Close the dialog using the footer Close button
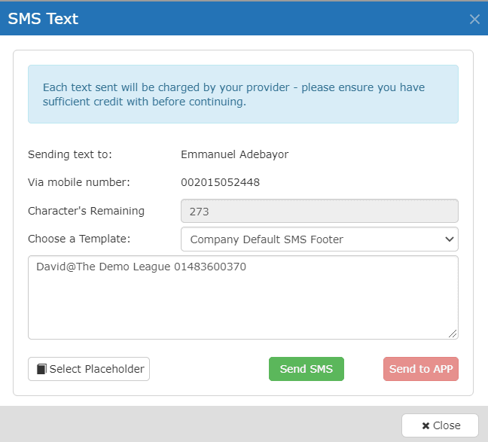Viewport: 488px width, 442px height. (x=440, y=425)
